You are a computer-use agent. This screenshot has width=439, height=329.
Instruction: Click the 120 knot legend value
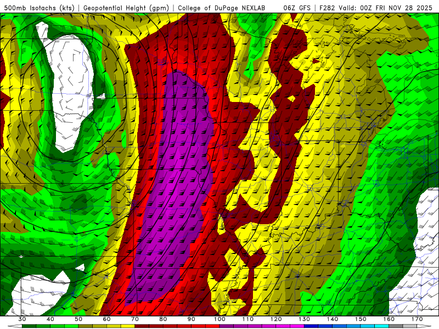coord(276,319)
